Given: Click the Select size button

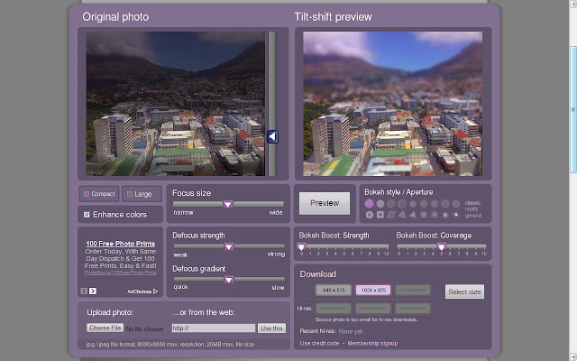Looking at the screenshot, I should click(x=464, y=292).
